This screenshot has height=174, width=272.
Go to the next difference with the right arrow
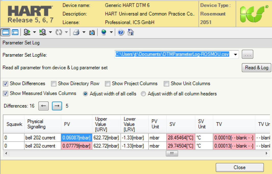57,106
